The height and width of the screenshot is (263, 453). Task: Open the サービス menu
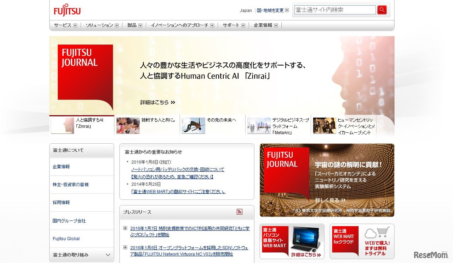point(65,25)
